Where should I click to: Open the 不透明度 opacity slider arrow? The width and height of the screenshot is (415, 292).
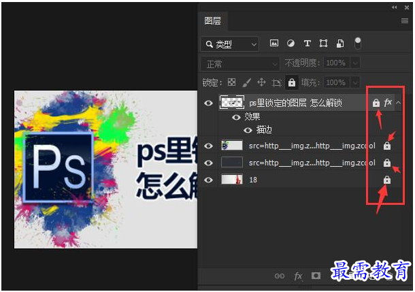(355, 63)
